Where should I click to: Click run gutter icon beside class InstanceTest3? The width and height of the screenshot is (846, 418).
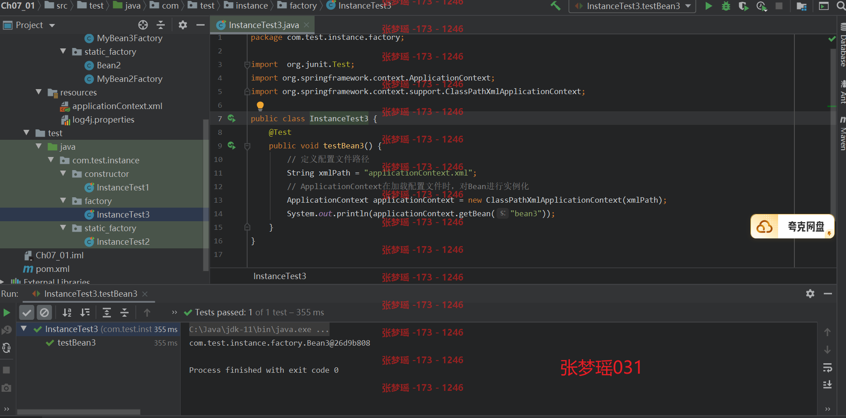[x=232, y=119]
